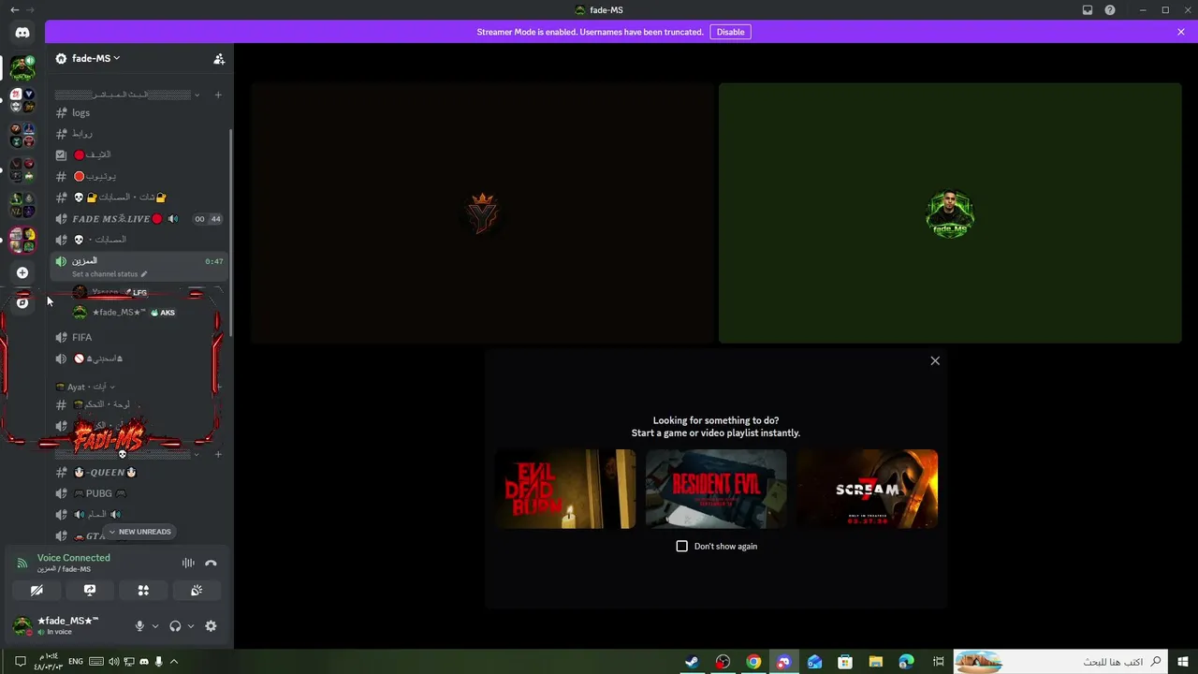This screenshot has height=674, width=1198.
Task: Open the Activities launcher button
Action: 143,591
